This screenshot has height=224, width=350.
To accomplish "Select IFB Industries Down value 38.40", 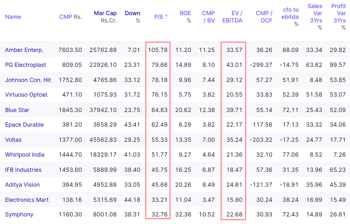I will coord(132,170).
